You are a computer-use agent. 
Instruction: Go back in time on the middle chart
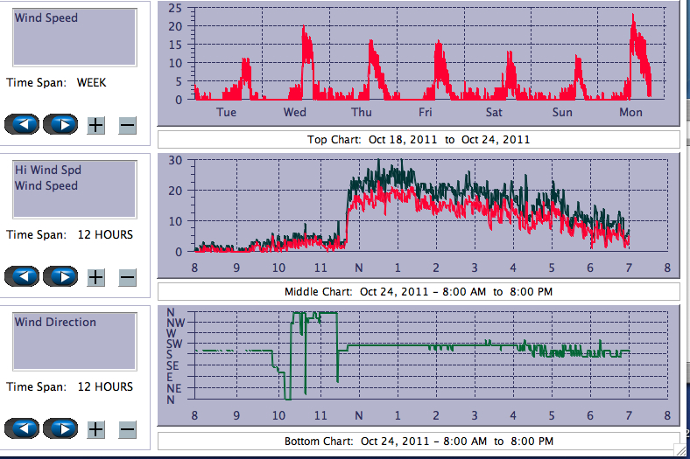tap(21, 276)
